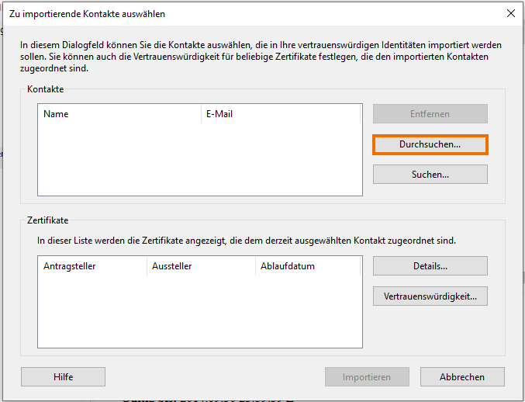The height and width of the screenshot is (402, 525).
Task: Close the contact import dialog
Action: click(510, 13)
